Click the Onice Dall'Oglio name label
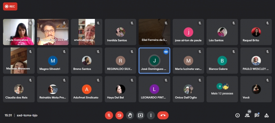 (186, 97)
